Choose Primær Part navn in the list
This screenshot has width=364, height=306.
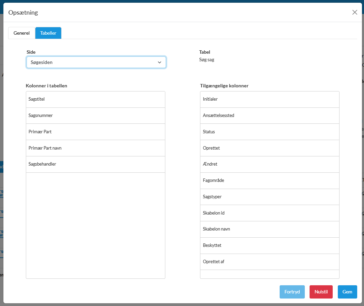95,148
